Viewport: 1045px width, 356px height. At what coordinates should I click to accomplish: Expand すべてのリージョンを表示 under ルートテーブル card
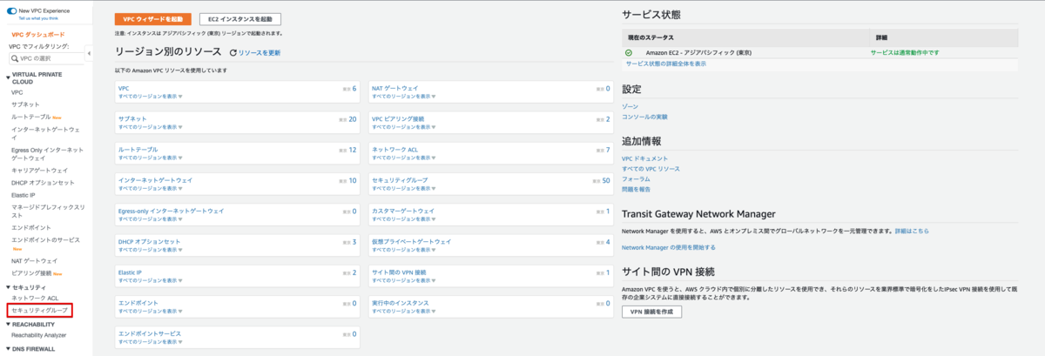point(150,158)
